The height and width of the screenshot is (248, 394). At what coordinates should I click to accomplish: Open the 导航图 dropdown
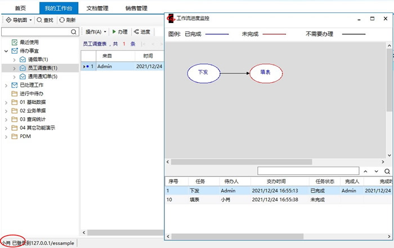(x=18, y=20)
